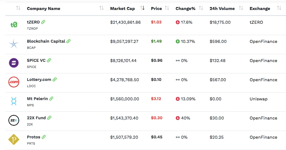Screen dimensions: 286x150
Task: Click the Exchange column header
Action: [260, 9]
